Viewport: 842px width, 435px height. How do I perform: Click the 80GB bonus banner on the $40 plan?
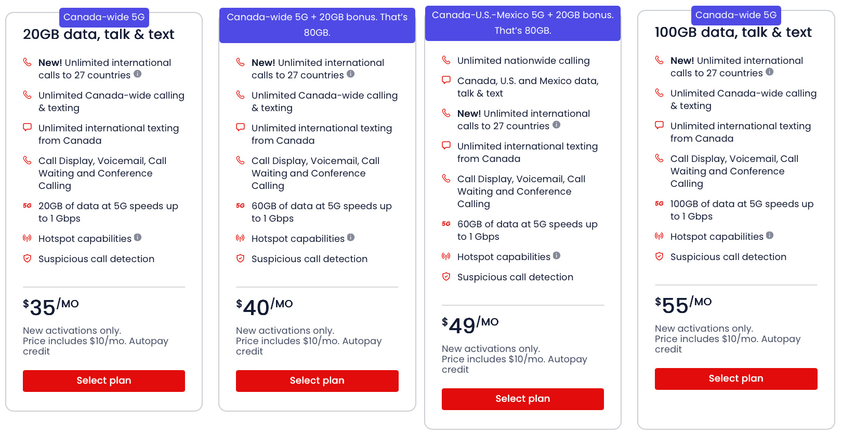[x=317, y=25]
